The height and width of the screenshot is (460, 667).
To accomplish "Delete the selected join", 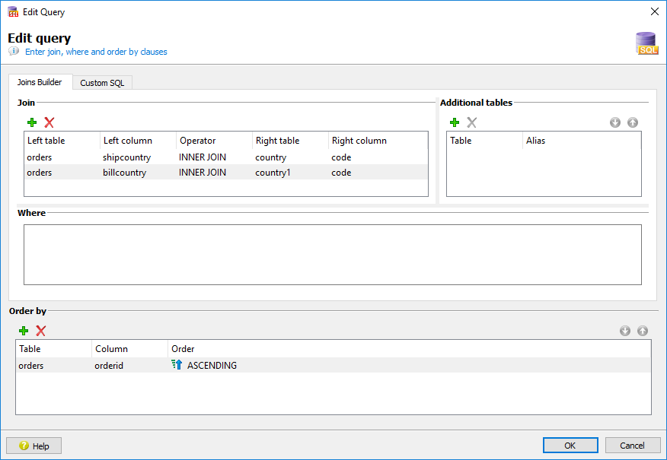I will pos(48,122).
